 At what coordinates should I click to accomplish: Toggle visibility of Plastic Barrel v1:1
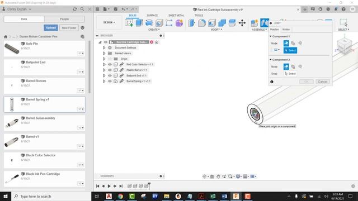click(x=110, y=70)
